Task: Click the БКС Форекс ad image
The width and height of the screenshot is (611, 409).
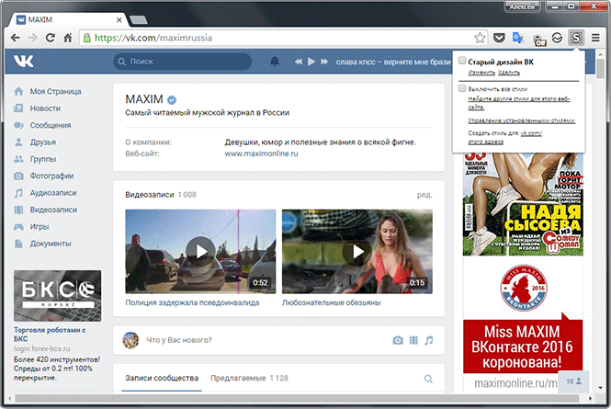Action: pos(57,296)
